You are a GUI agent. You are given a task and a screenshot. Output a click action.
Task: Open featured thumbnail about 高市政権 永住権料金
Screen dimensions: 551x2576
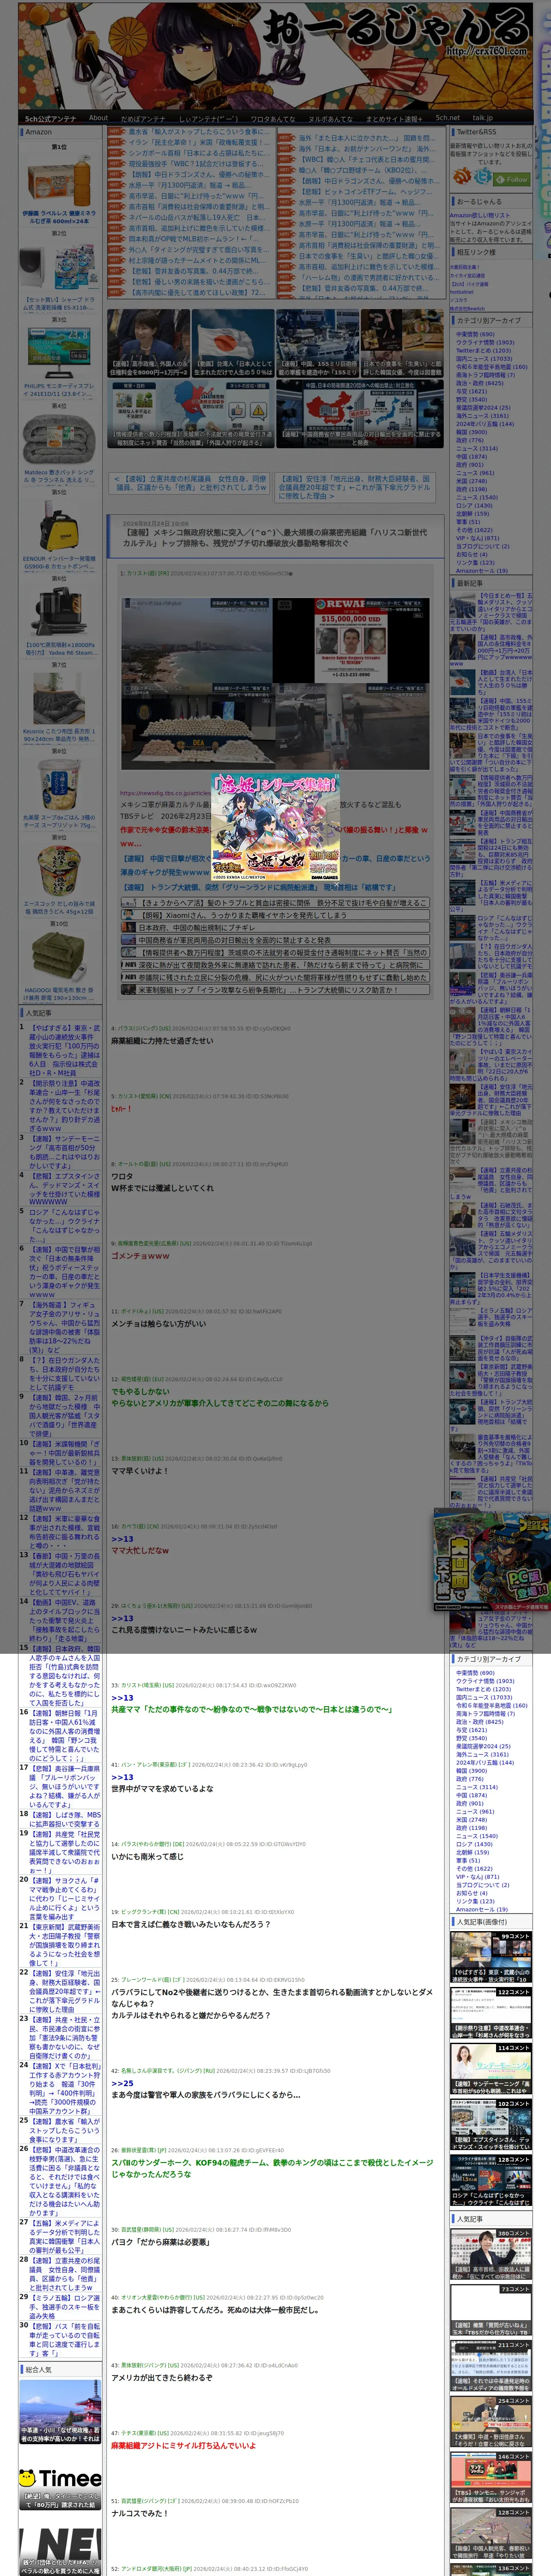click(x=148, y=343)
